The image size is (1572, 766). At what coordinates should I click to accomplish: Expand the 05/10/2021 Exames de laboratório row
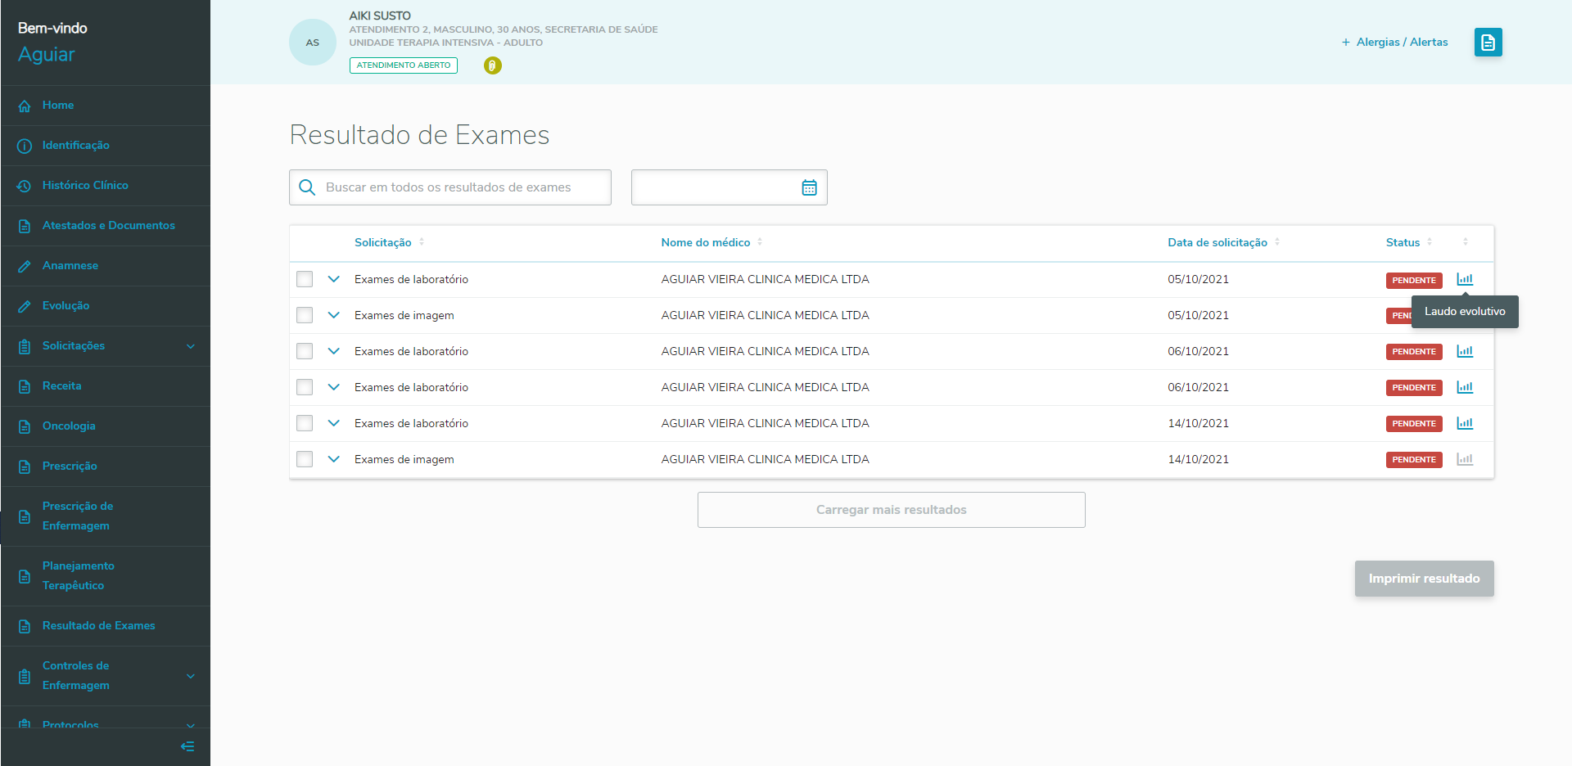tap(333, 279)
